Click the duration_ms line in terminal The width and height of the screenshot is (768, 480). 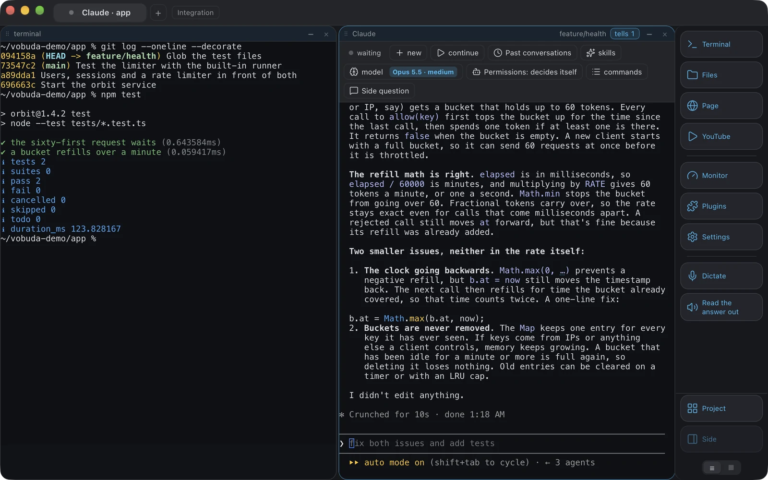(61, 229)
